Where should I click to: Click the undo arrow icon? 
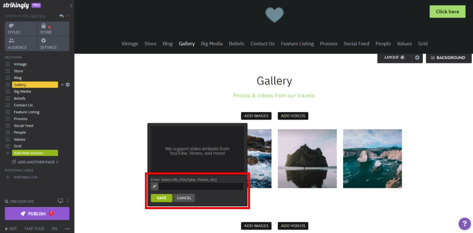point(62,15)
